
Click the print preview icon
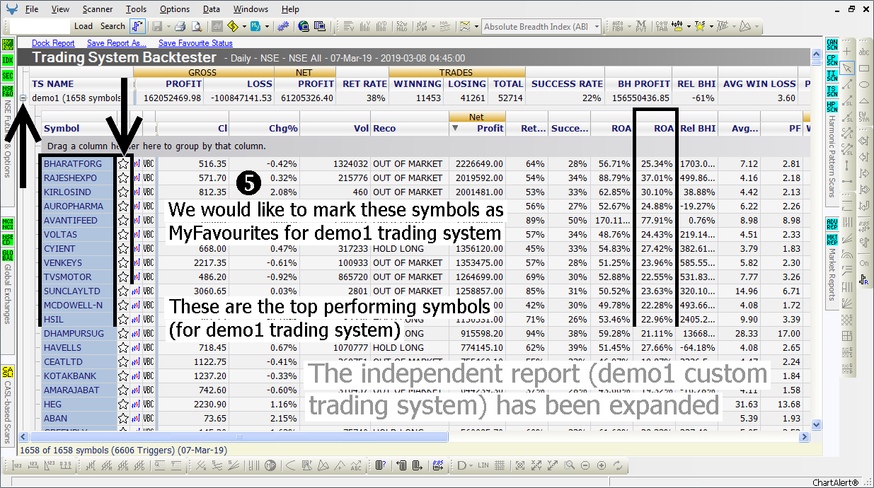pos(196,26)
